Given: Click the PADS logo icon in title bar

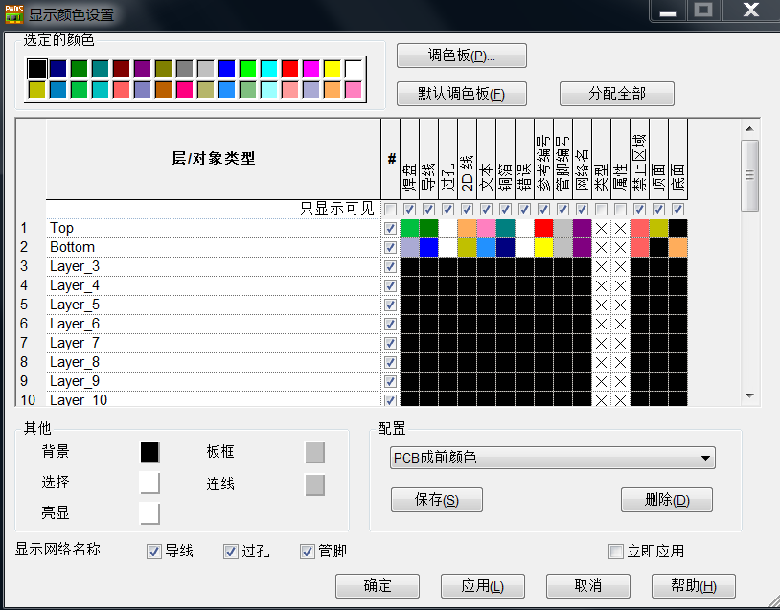Looking at the screenshot, I should (x=13, y=14).
